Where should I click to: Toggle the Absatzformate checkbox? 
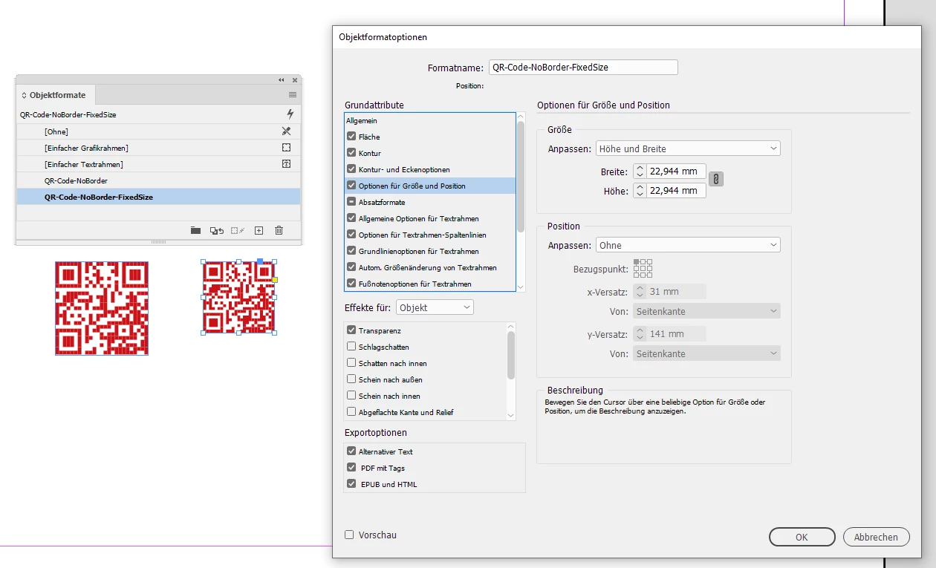pyautogui.click(x=351, y=202)
